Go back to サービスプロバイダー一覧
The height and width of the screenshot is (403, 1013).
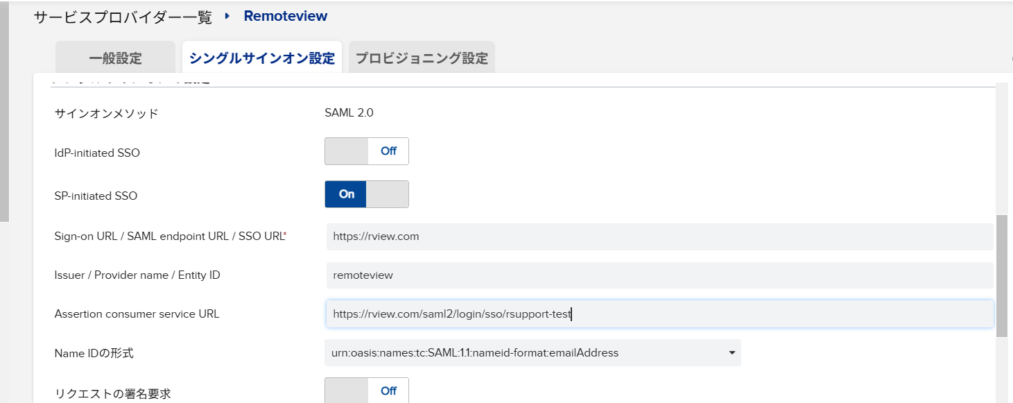tap(123, 17)
